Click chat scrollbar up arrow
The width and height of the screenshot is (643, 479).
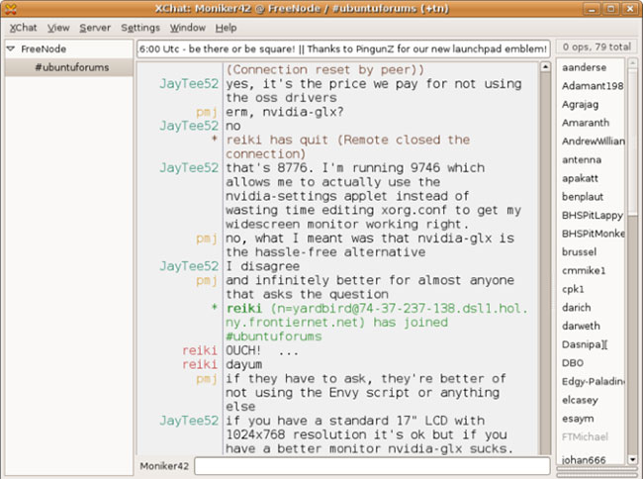(x=543, y=68)
